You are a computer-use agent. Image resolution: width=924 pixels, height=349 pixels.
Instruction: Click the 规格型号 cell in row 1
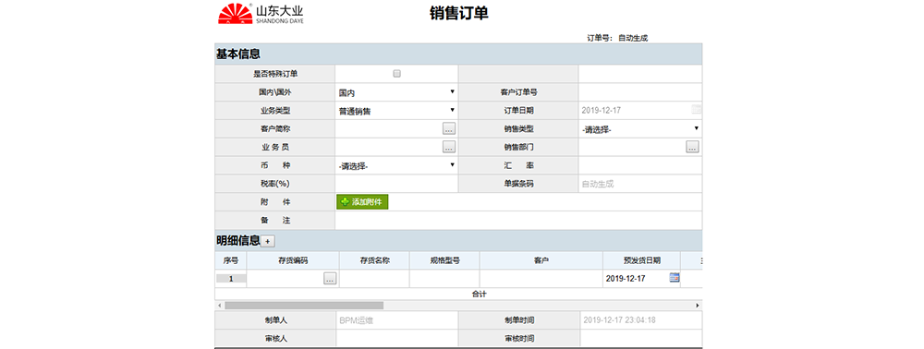(x=444, y=279)
